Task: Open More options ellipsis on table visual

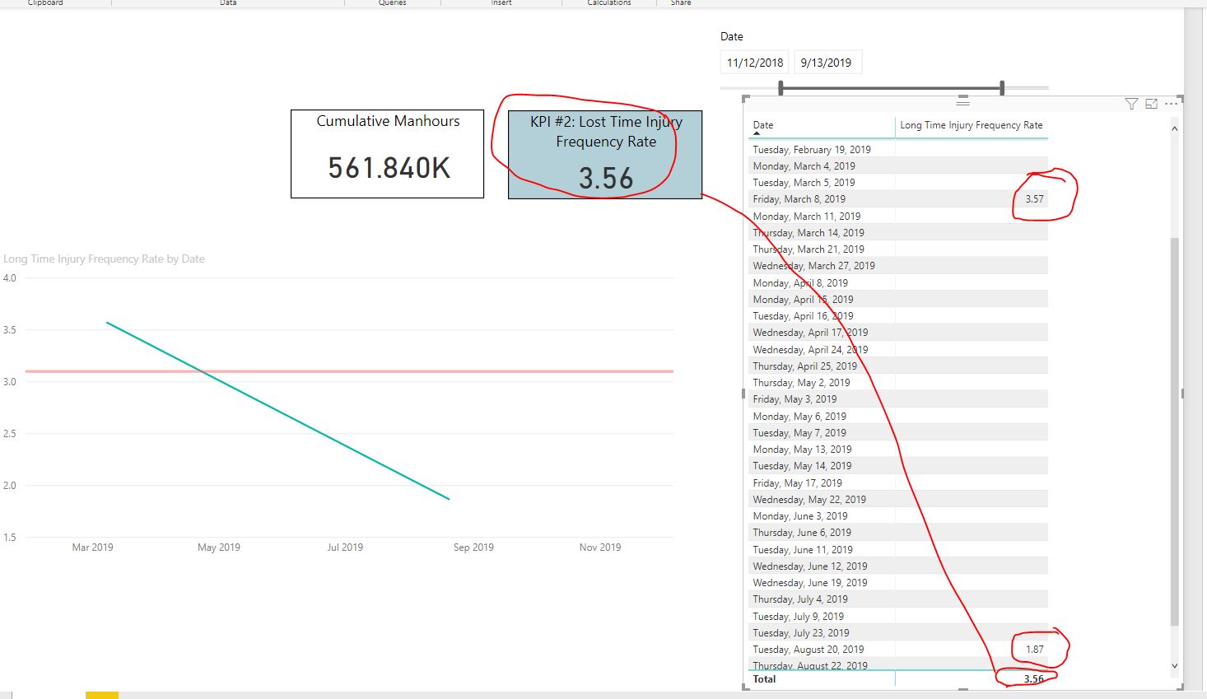Action: point(1171,104)
